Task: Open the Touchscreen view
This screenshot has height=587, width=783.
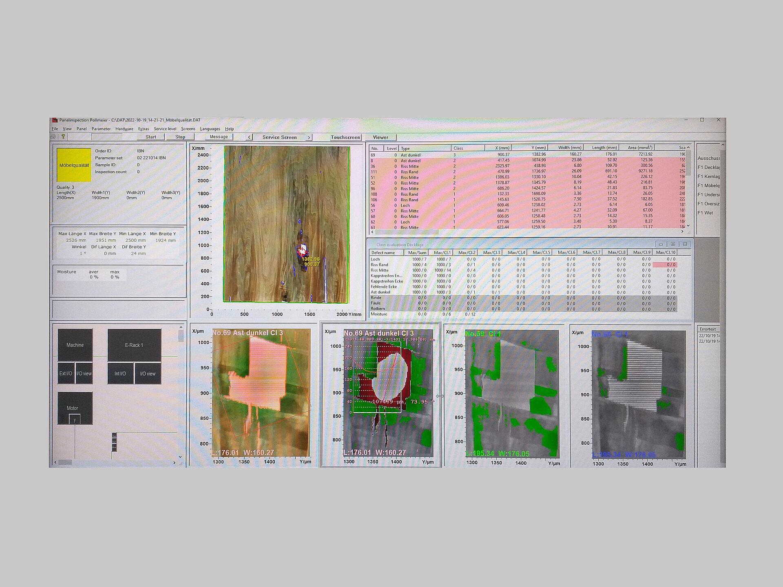Action: pyautogui.click(x=345, y=137)
